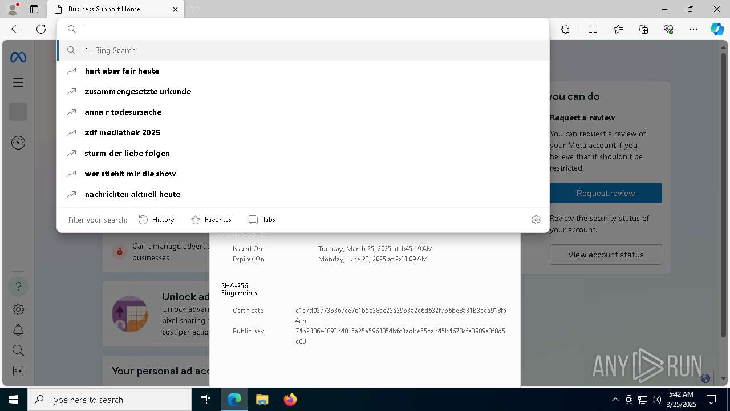
Task: Open a new tab with plus
Action: click(194, 9)
